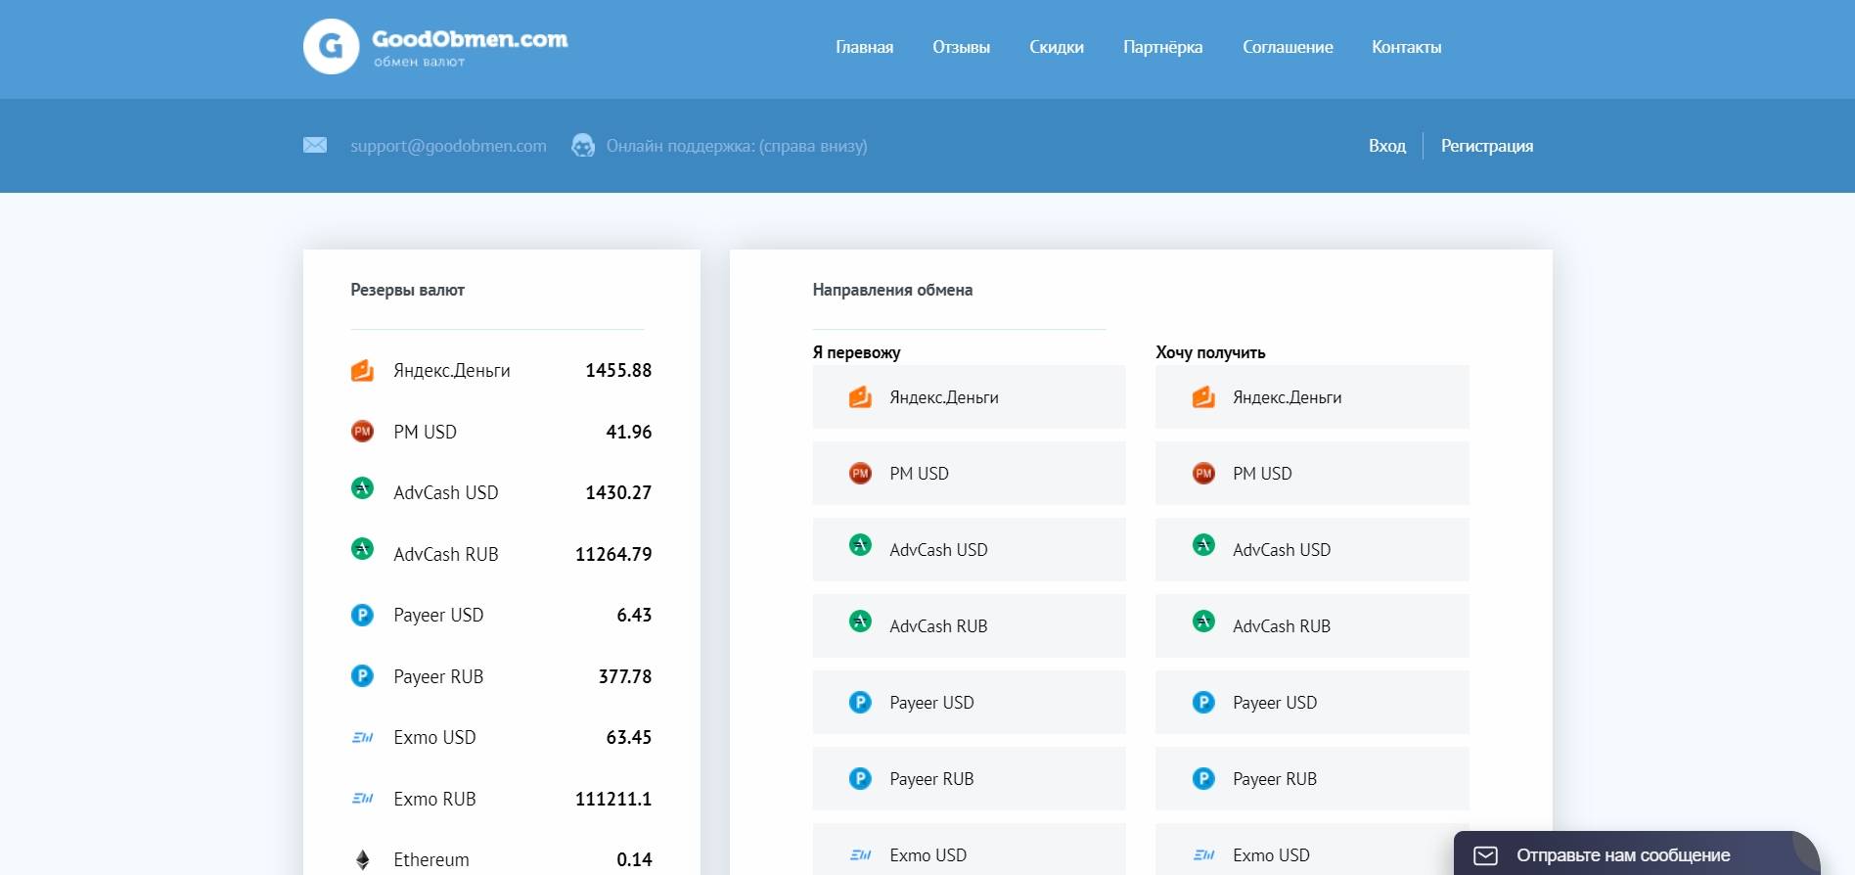Click the reserve value 6.43
The image size is (1855, 875).
point(634,615)
